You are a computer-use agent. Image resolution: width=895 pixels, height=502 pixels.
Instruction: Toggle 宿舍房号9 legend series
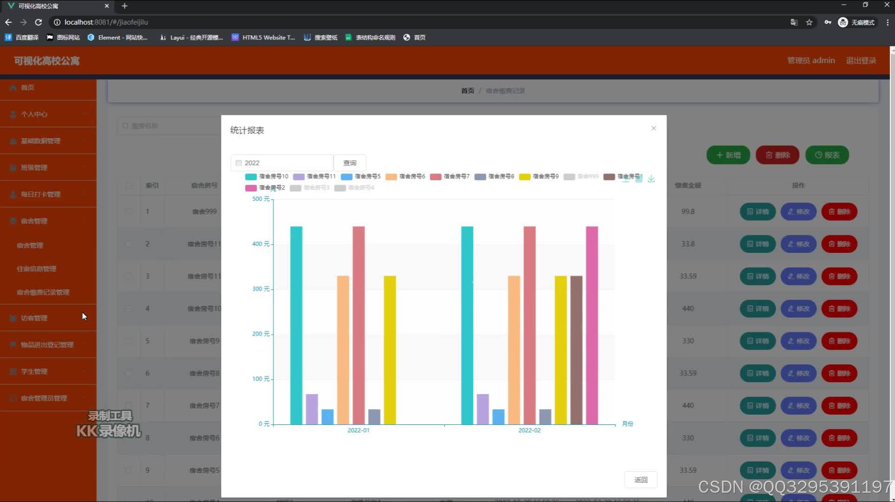tap(539, 177)
